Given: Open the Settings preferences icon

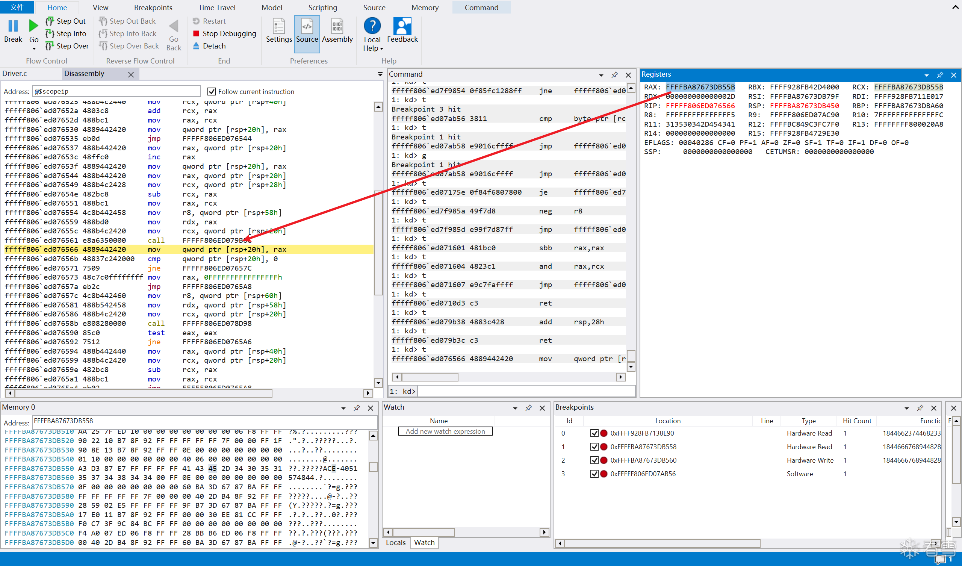Looking at the screenshot, I should [x=279, y=26].
